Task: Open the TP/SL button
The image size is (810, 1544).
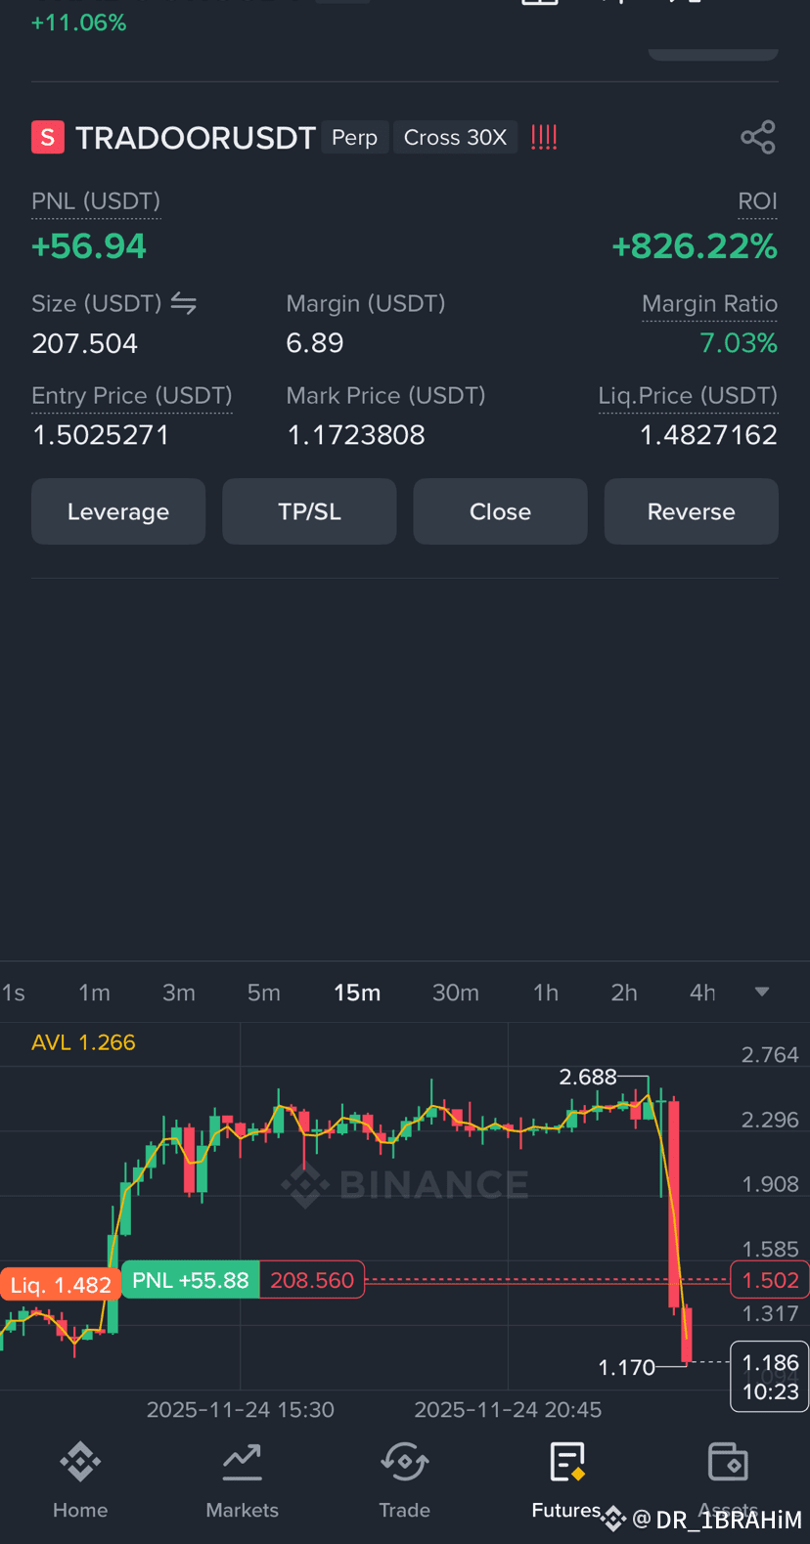Action: (x=309, y=511)
